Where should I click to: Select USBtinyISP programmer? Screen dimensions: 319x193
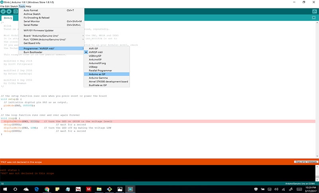(x=106, y=56)
